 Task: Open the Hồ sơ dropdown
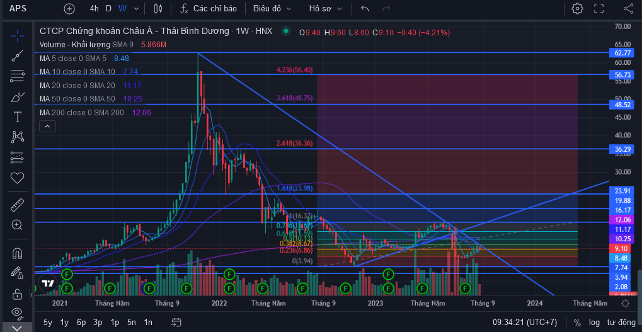pos(326,9)
